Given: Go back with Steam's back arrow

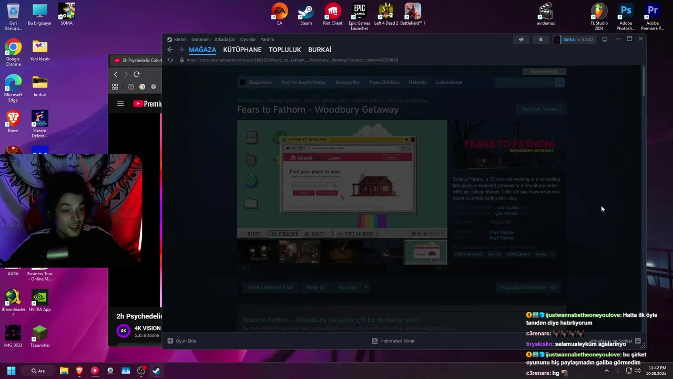Looking at the screenshot, I should coord(170,49).
